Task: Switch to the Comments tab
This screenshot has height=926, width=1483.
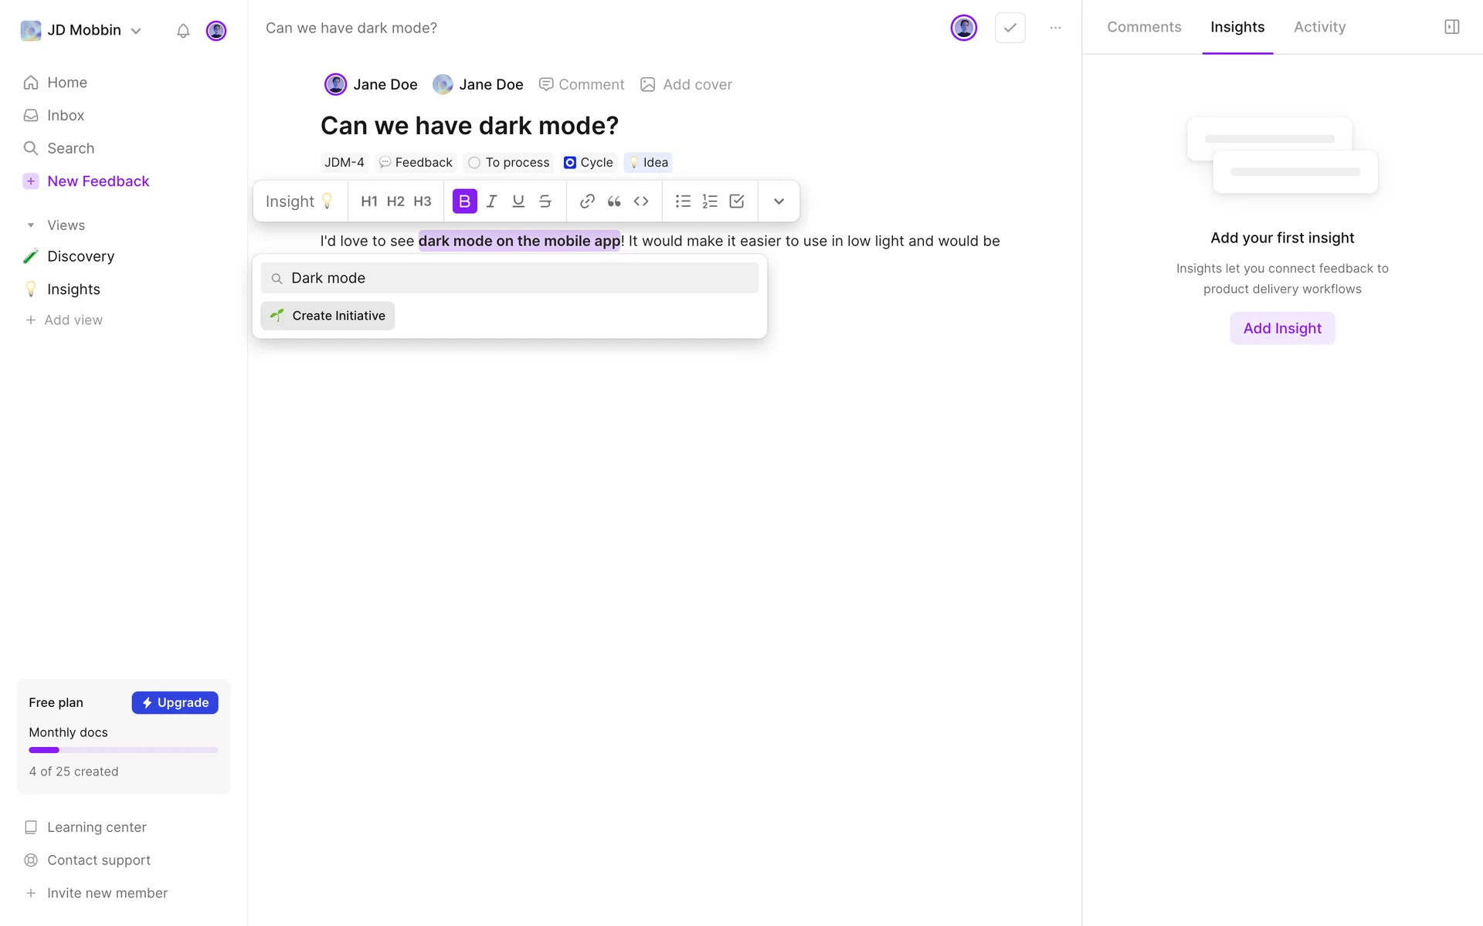Action: 1144,27
